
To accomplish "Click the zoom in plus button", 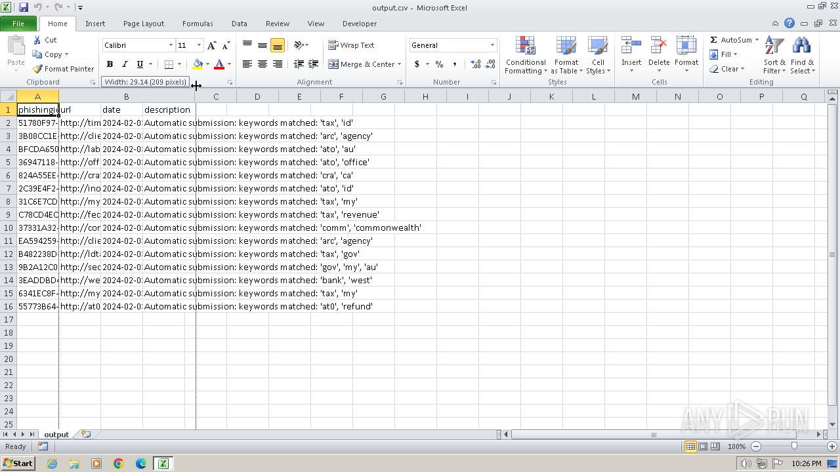I will pyautogui.click(x=832, y=446).
